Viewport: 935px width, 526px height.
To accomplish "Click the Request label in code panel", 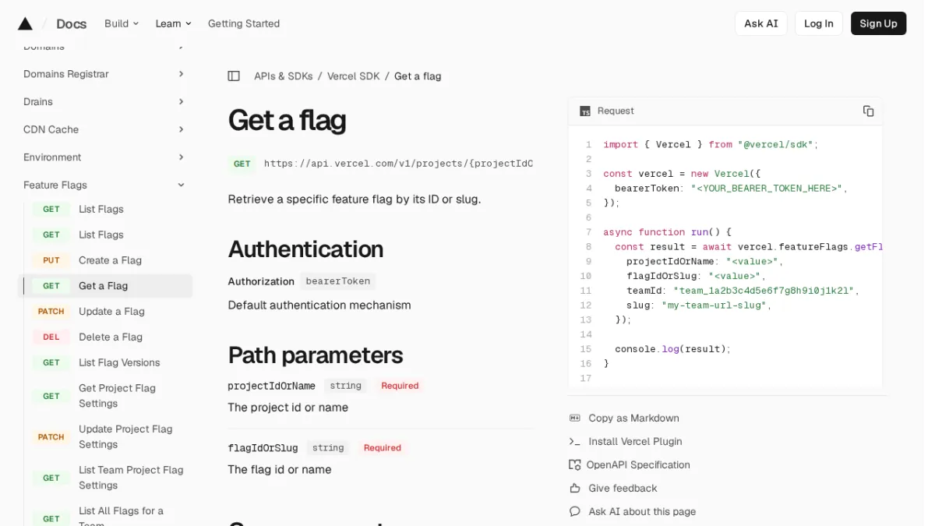I will point(616,111).
